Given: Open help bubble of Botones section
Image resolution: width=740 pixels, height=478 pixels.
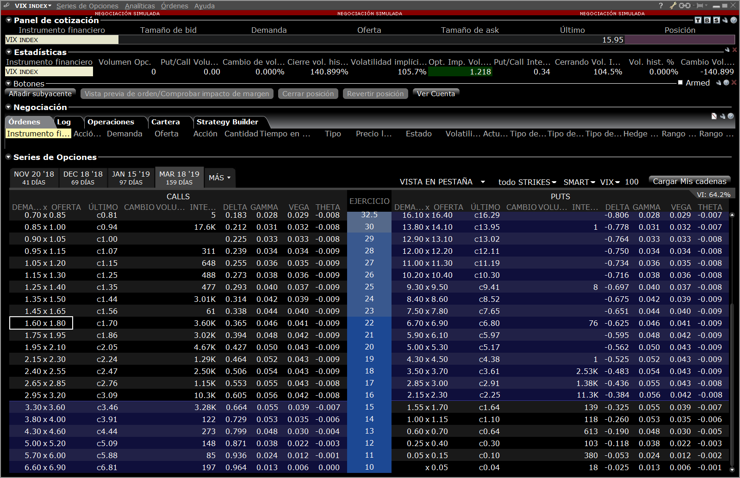Looking at the screenshot, I should point(726,83).
